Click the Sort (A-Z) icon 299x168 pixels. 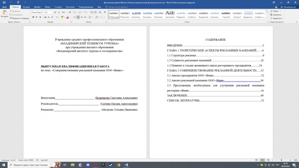[100, 12]
